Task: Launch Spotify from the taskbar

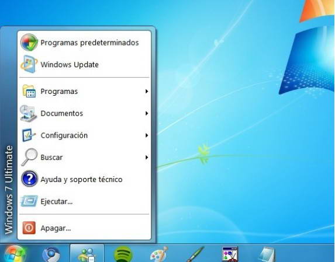Action: (x=123, y=254)
